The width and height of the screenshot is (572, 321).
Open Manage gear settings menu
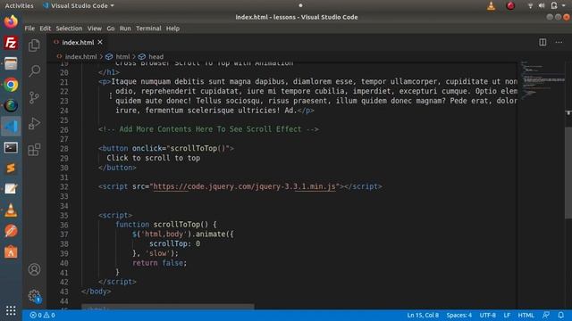point(34,295)
